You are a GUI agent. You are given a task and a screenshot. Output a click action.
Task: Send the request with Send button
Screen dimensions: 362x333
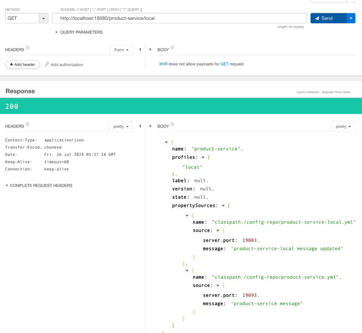click(x=329, y=18)
